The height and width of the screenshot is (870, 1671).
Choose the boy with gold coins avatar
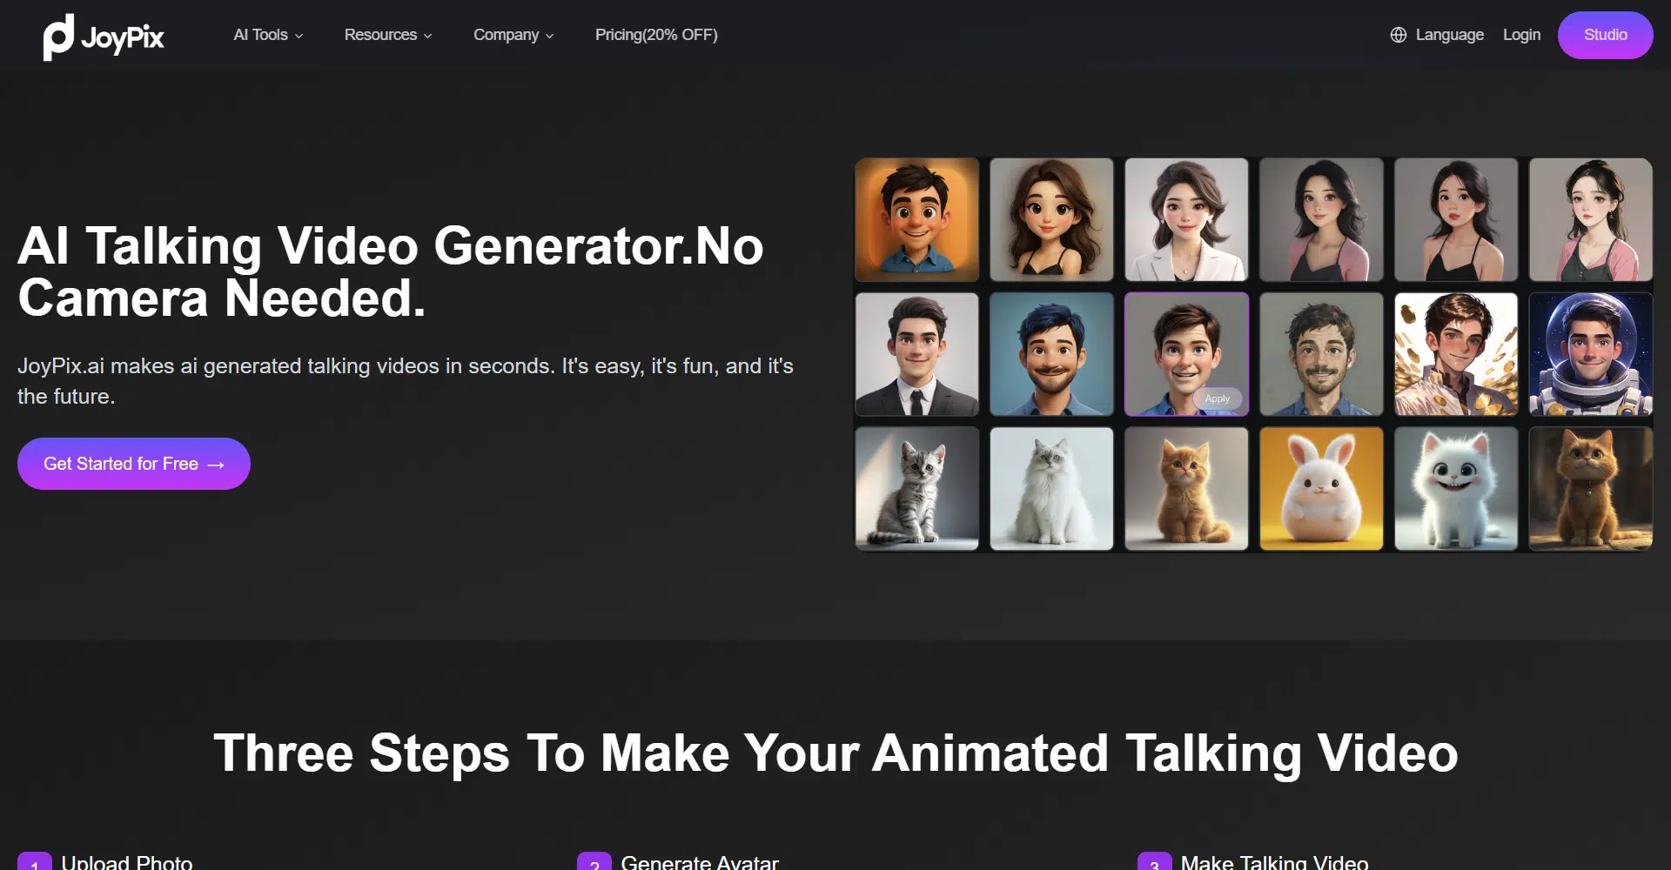(x=1455, y=354)
